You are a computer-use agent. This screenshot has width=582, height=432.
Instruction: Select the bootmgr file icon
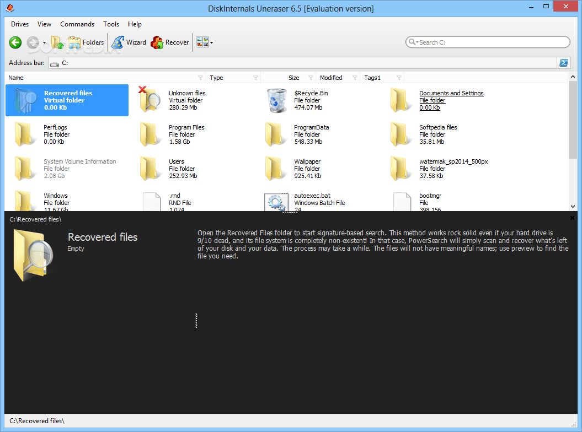coord(402,201)
